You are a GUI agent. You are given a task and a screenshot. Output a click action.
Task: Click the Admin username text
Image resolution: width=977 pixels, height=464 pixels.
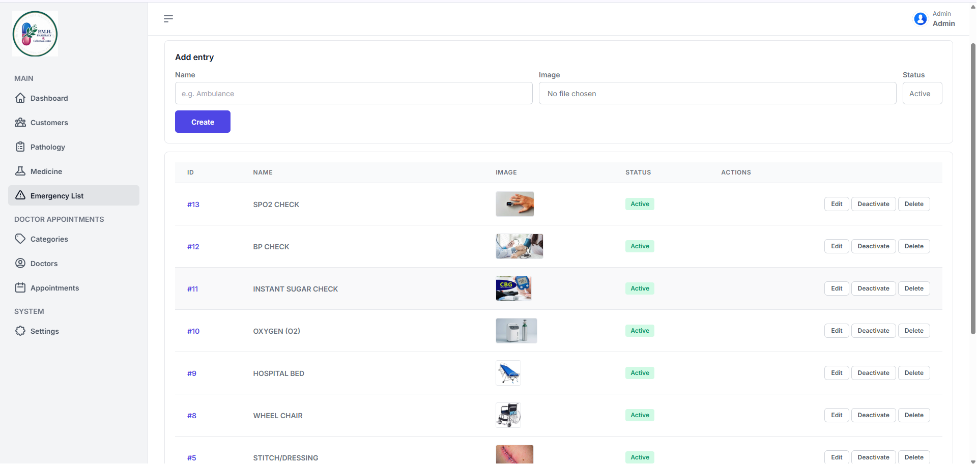(x=944, y=23)
